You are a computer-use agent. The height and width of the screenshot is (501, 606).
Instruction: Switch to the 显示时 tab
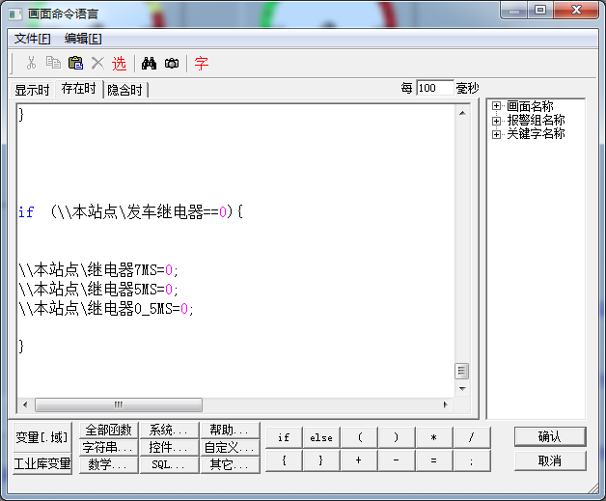33,90
